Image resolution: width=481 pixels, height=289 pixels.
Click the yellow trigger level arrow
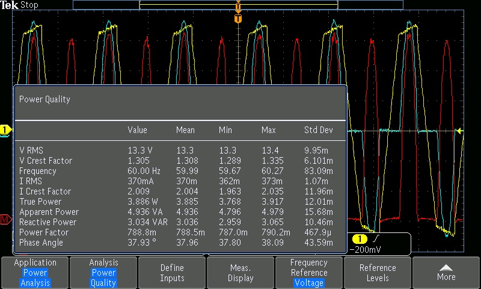tap(459, 131)
